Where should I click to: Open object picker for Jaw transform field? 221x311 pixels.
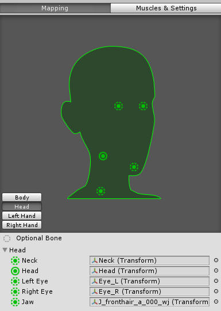[216, 302]
